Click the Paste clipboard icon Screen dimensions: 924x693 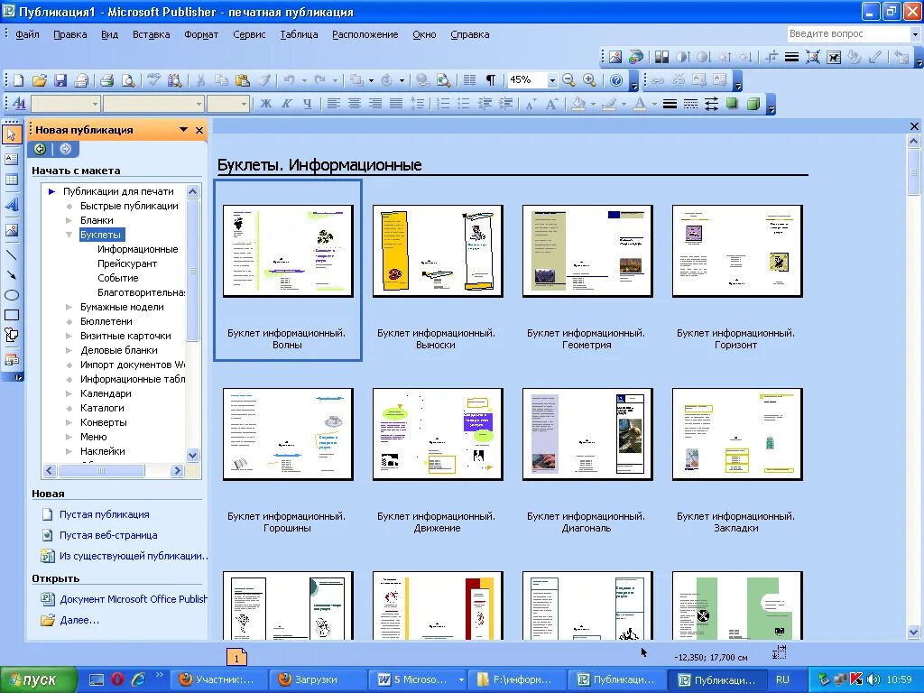(242, 80)
